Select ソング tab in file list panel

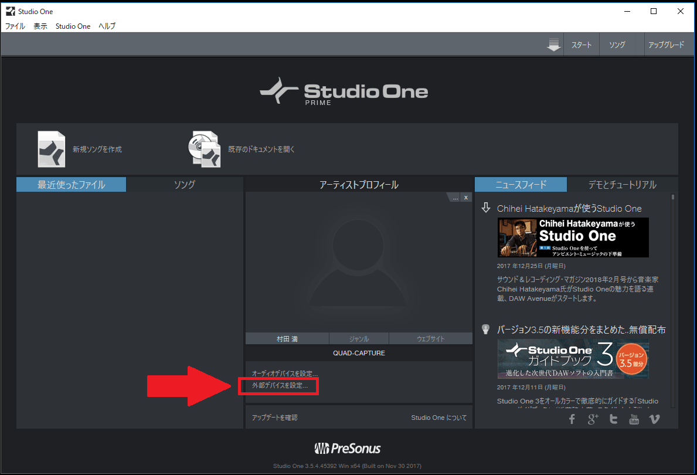coord(185,185)
